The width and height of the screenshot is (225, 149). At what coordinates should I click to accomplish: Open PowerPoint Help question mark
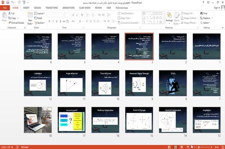pyautogui.click(x=203, y=3)
